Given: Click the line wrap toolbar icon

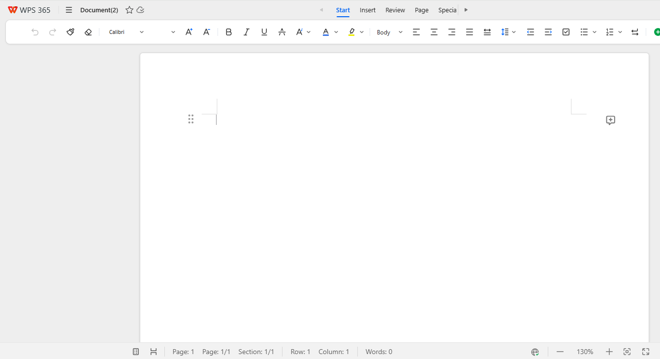Looking at the screenshot, I should coord(635,32).
